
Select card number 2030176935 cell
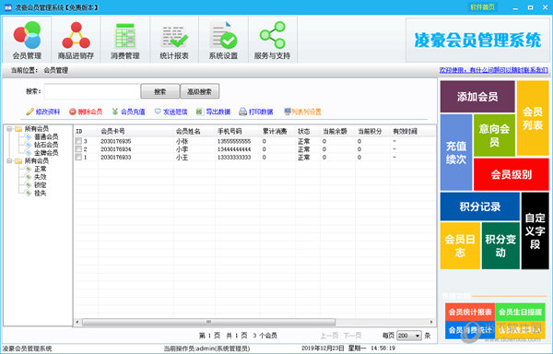point(116,141)
